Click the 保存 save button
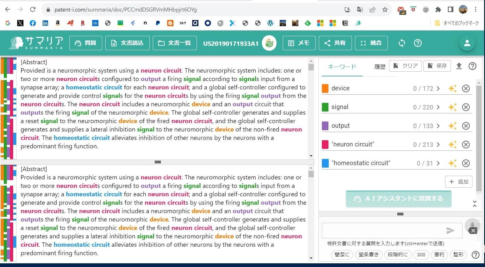This screenshot has height=267, width=485. click(437, 66)
